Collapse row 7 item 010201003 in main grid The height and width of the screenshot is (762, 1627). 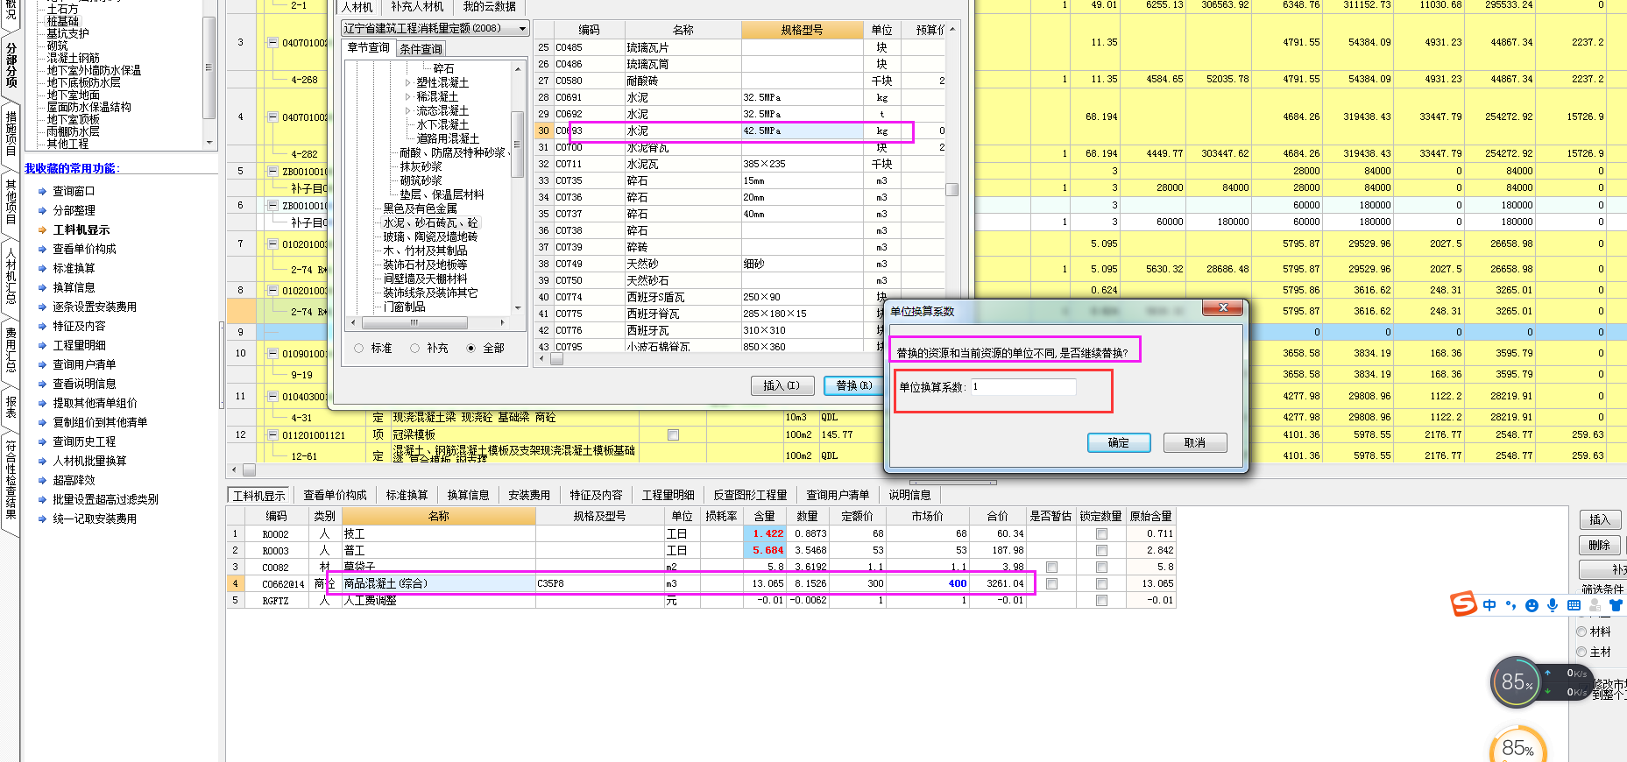click(x=272, y=244)
